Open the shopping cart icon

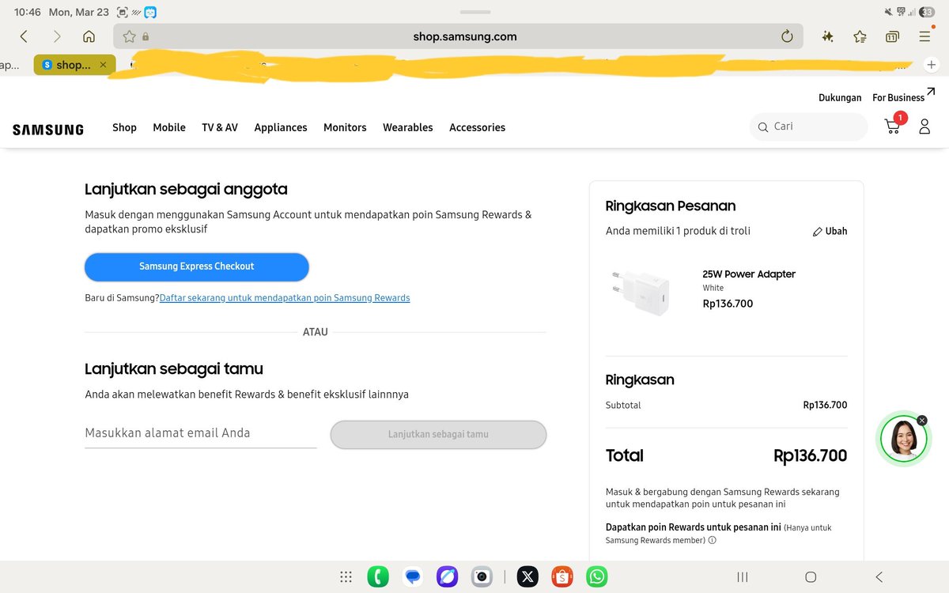(894, 125)
